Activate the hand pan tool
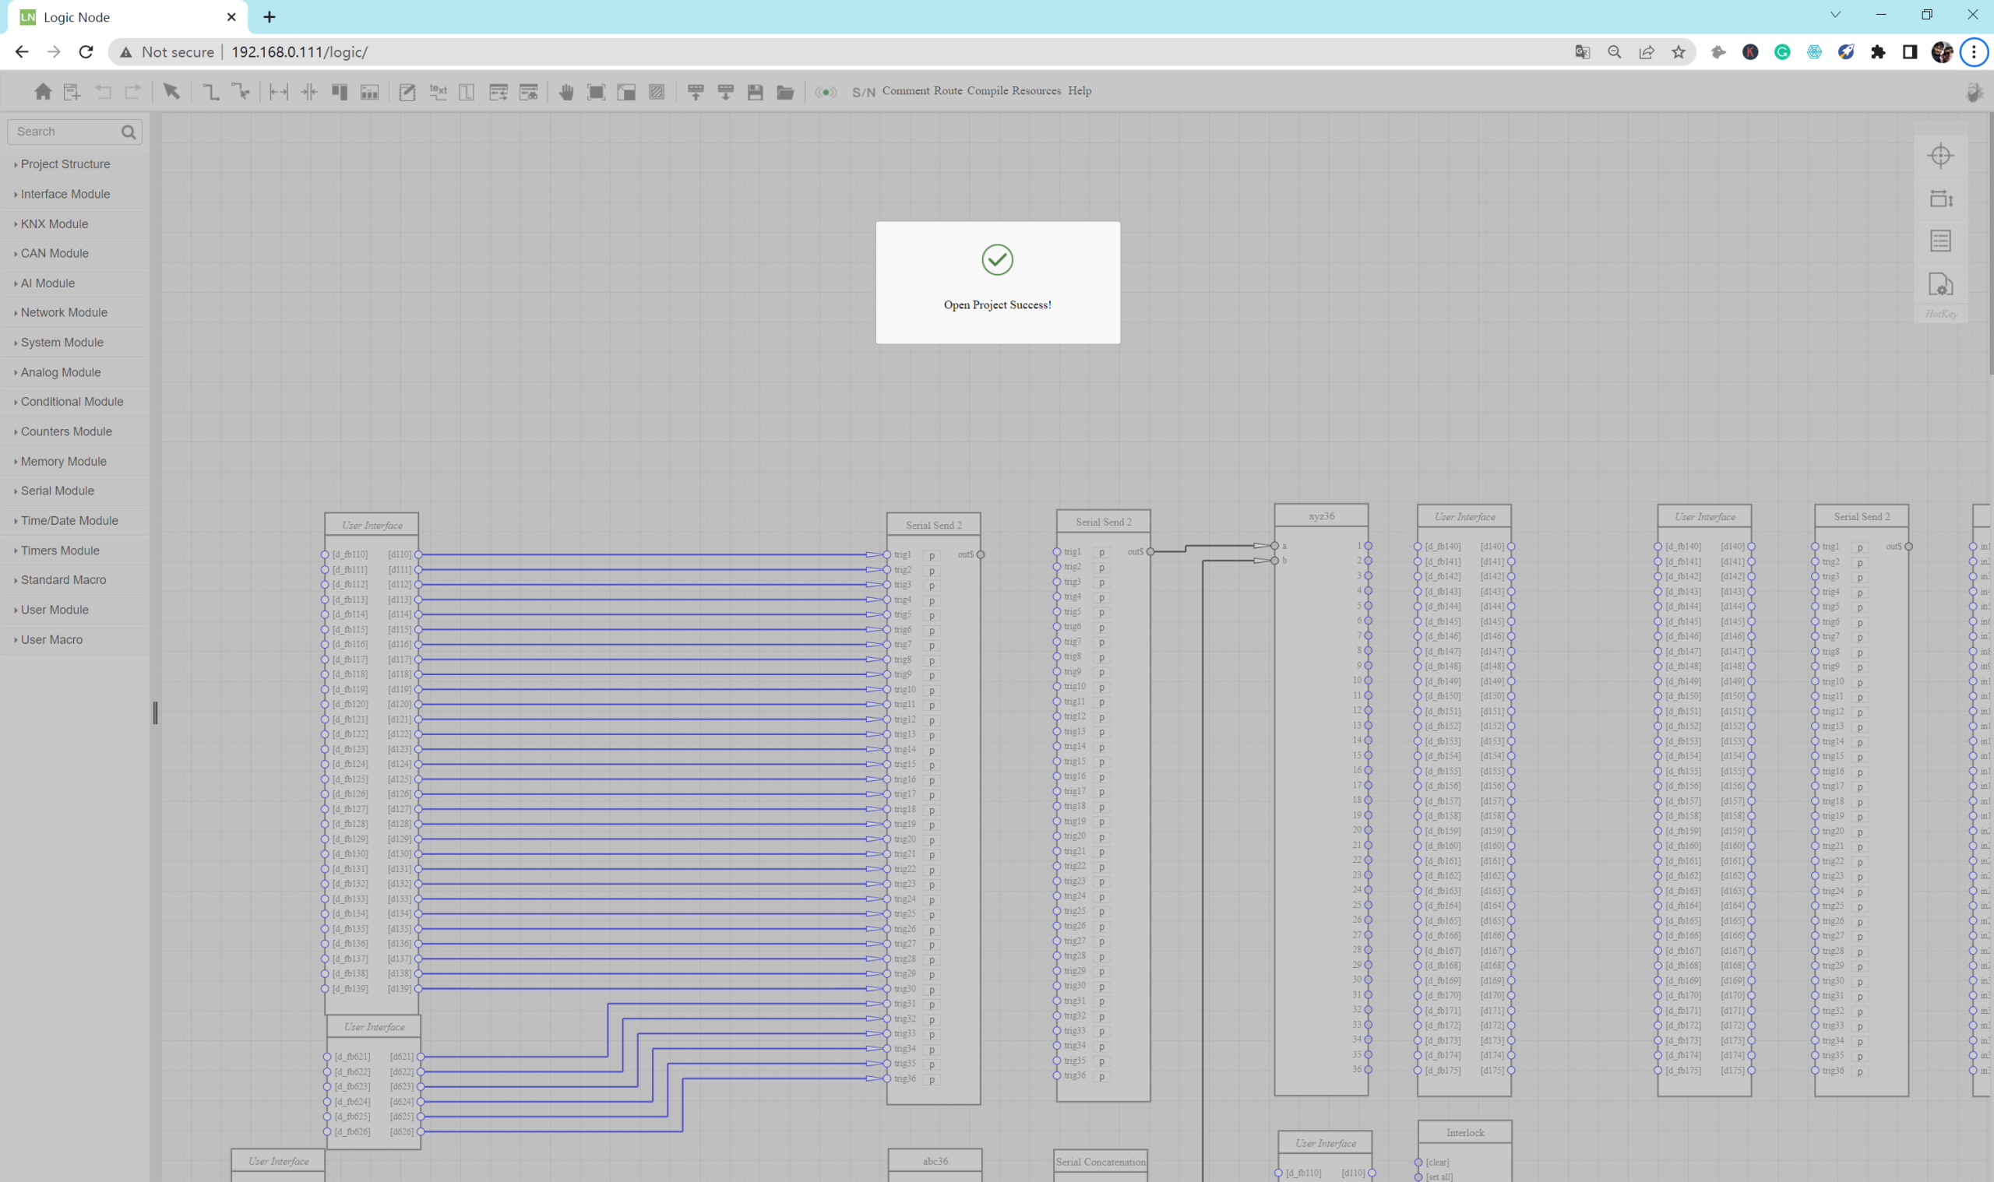The height and width of the screenshot is (1182, 1994). [565, 93]
